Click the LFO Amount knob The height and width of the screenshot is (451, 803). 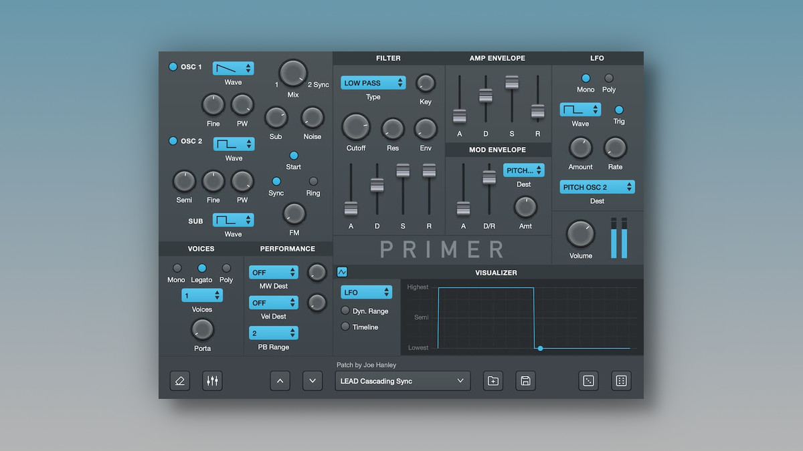580,148
